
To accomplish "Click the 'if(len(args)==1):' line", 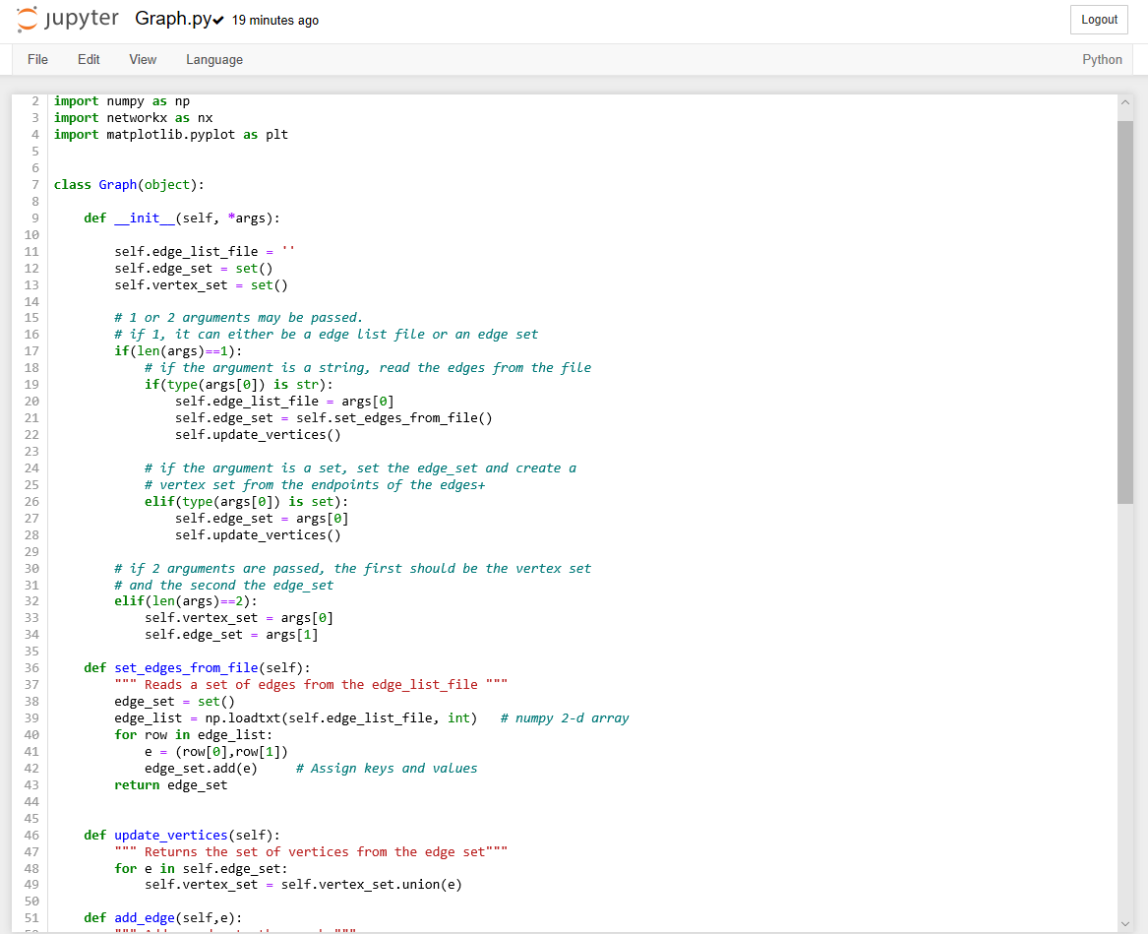I will [x=178, y=351].
